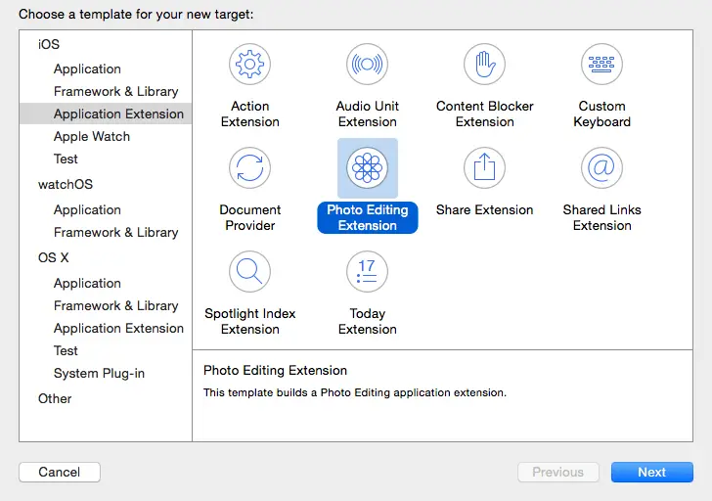Choose the Spotlight Index Extension magnifier icon
712x501 pixels.
pyautogui.click(x=249, y=272)
